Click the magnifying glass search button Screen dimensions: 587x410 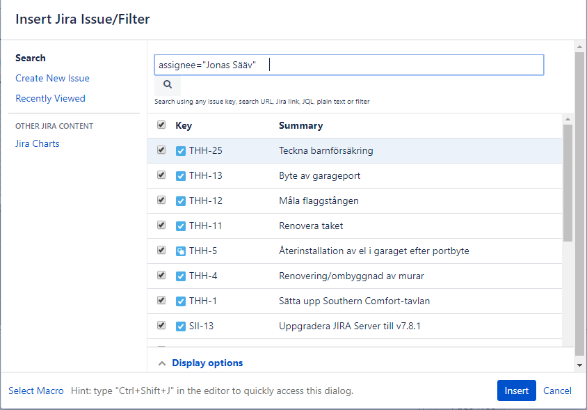point(168,85)
